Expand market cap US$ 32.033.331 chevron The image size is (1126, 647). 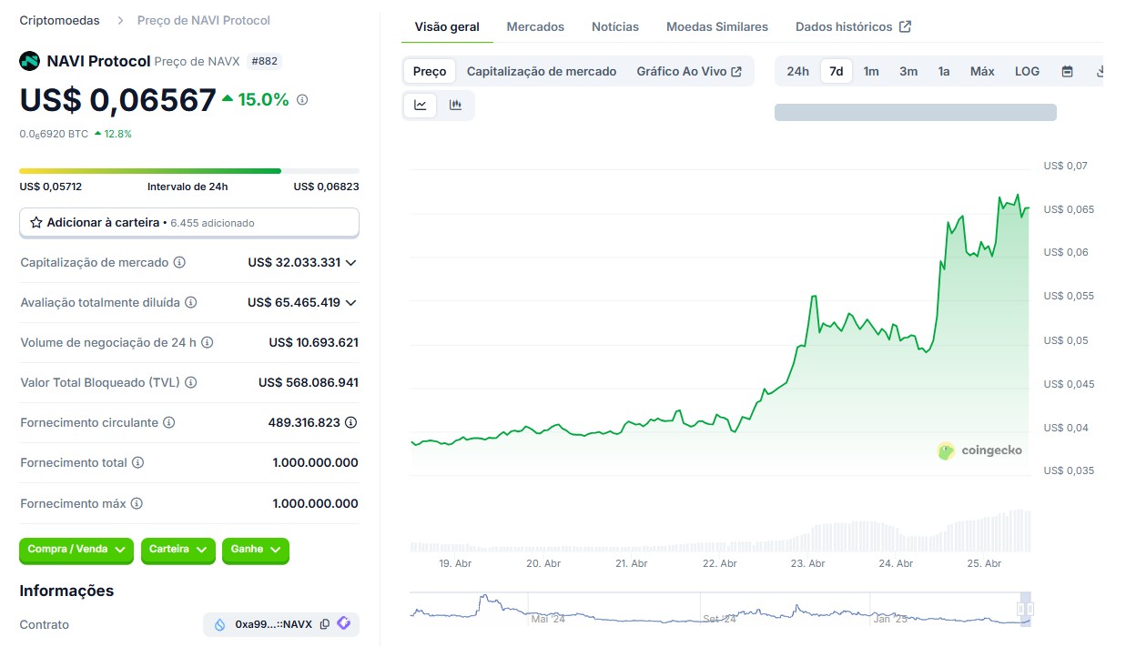click(x=351, y=262)
